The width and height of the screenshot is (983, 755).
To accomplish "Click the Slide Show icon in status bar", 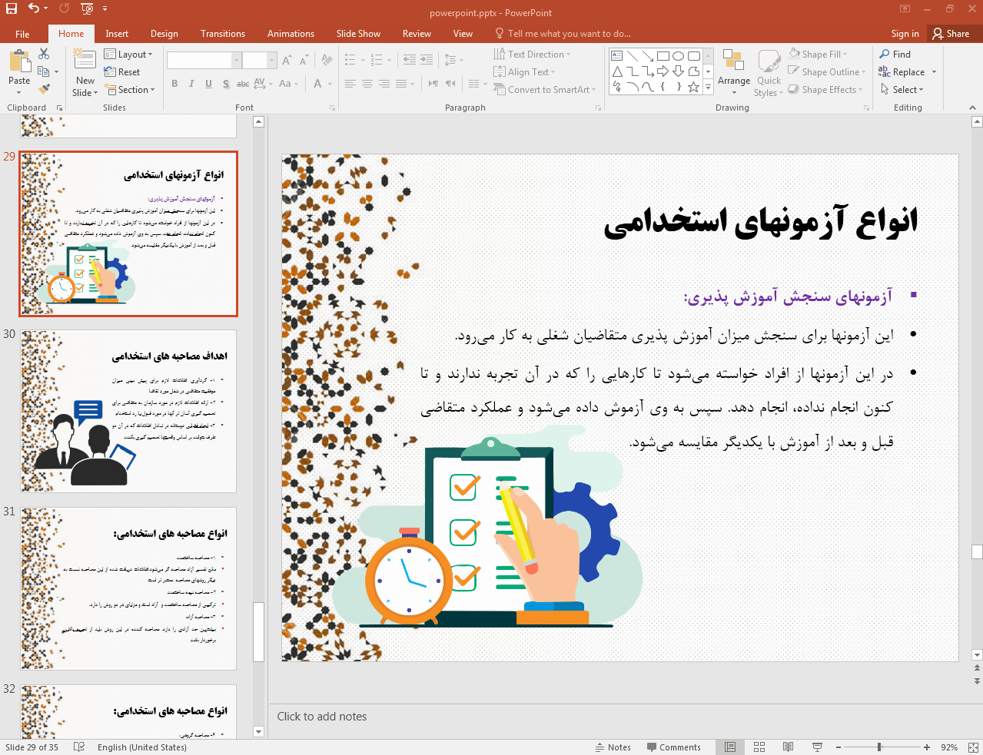I will coord(817,747).
